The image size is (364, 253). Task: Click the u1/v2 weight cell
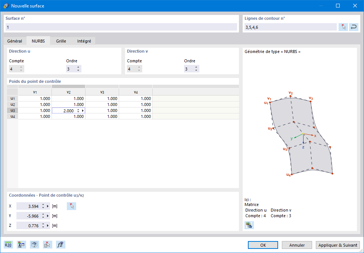(68, 99)
